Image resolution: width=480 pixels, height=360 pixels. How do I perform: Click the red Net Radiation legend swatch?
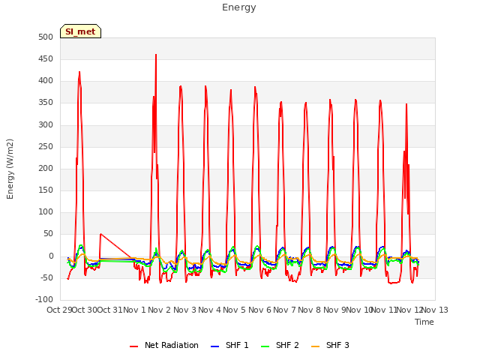tap(133, 346)
